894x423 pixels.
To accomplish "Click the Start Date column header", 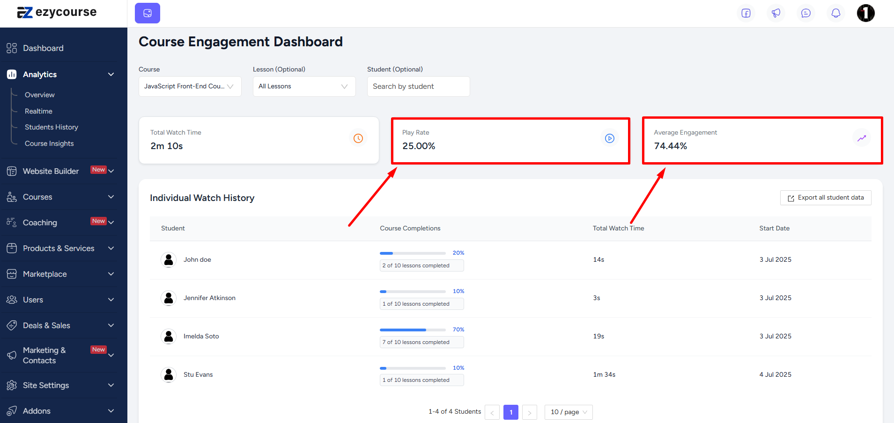I will [775, 228].
